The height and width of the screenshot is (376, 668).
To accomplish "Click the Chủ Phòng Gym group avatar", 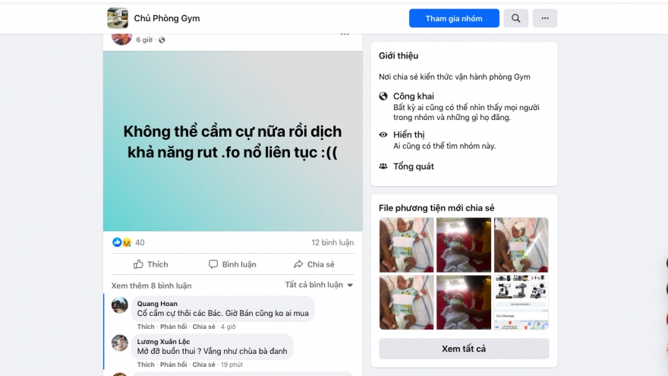I will coord(118,18).
